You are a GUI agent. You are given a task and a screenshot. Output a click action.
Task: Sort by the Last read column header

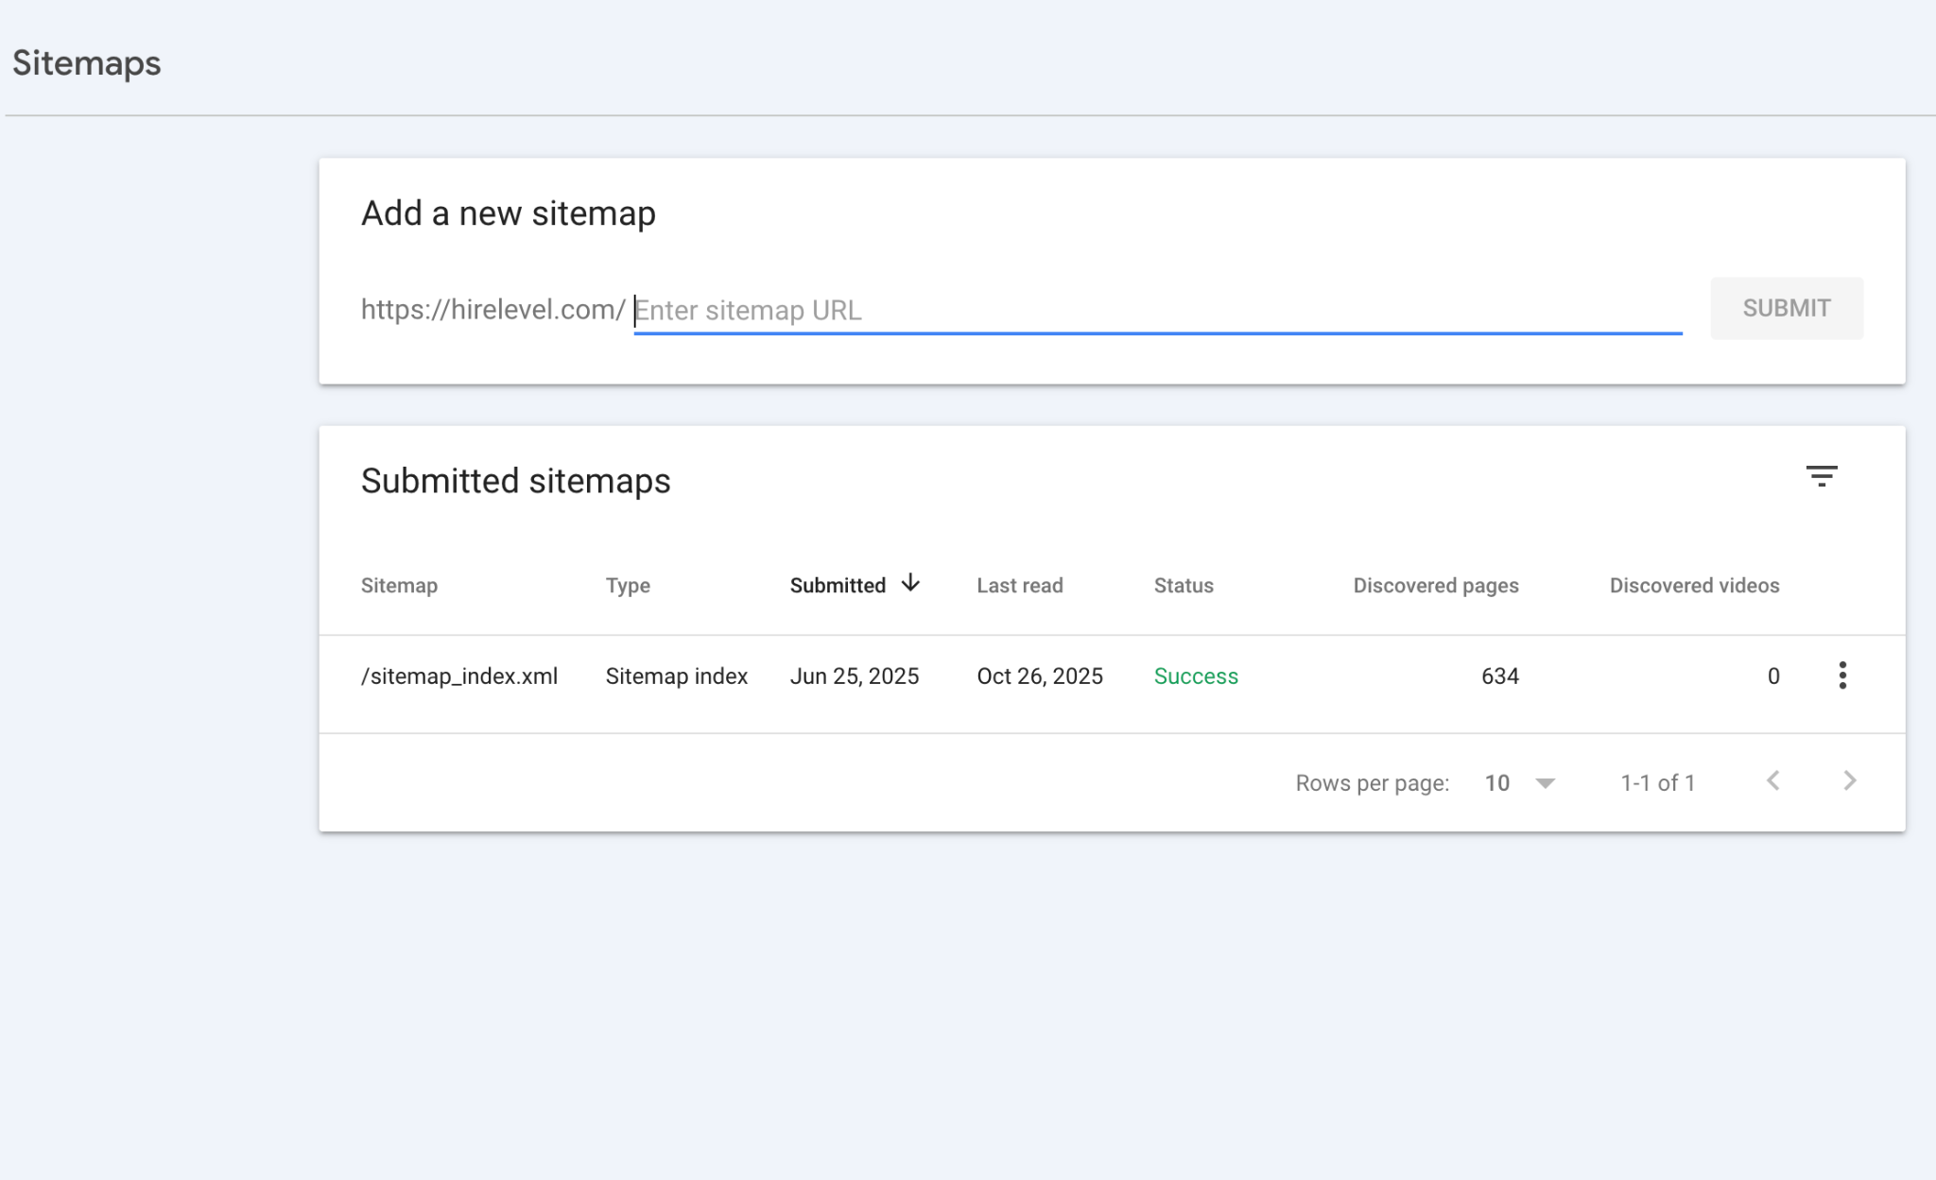coord(1019,586)
